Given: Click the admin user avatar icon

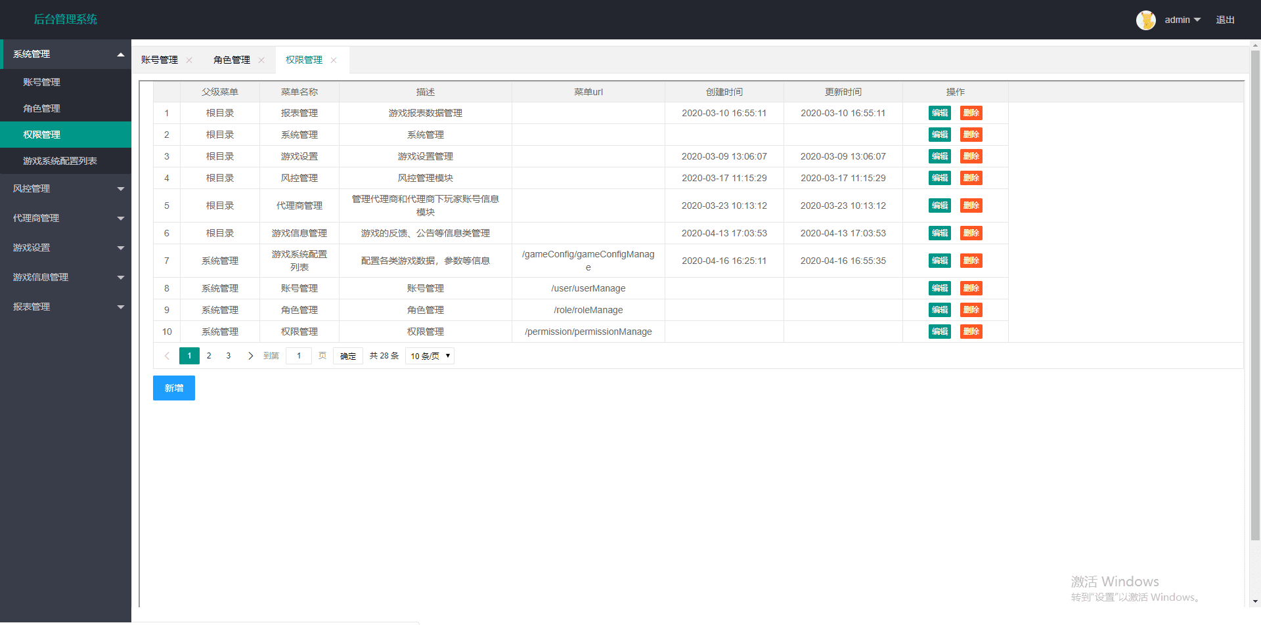Looking at the screenshot, I should [x=1145, y=20].
